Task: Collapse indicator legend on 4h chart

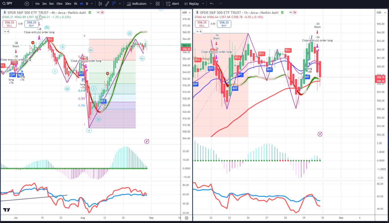Action: pyautogui.click(x=6, y=32)
